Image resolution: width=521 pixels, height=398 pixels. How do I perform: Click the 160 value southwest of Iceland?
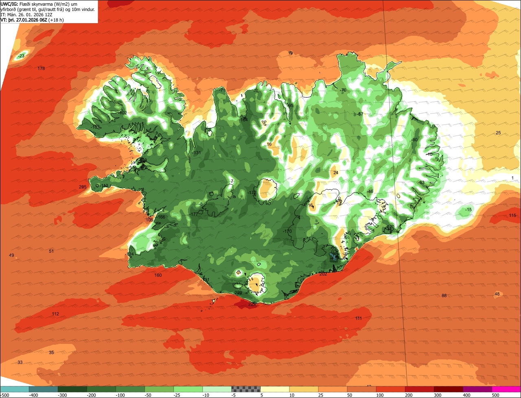[x=158, y=276]
